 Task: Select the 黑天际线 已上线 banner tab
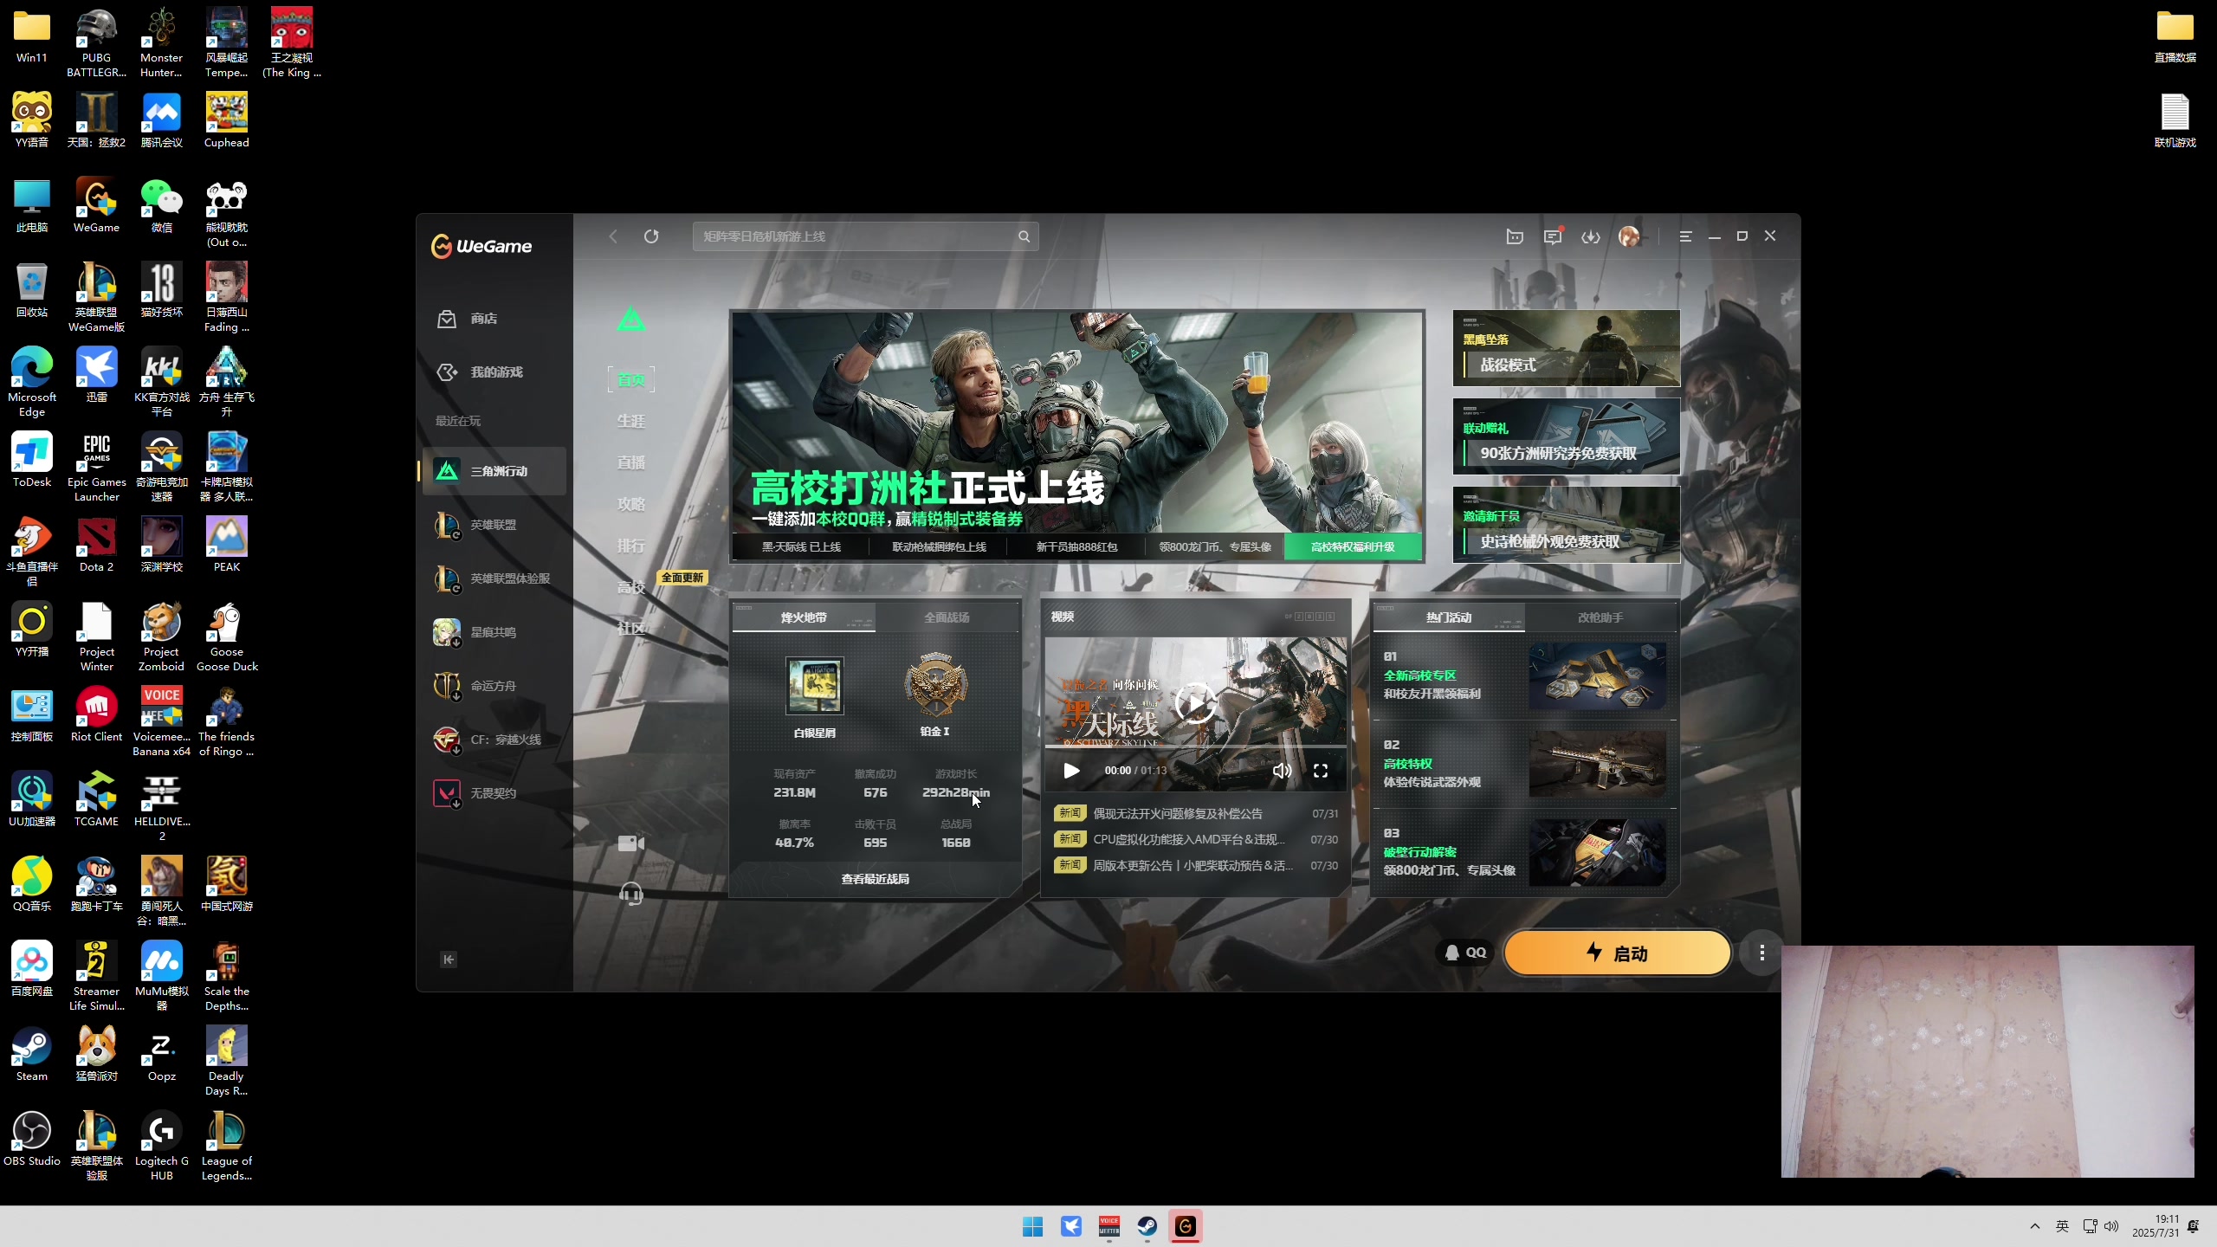[x=801, y=546]
